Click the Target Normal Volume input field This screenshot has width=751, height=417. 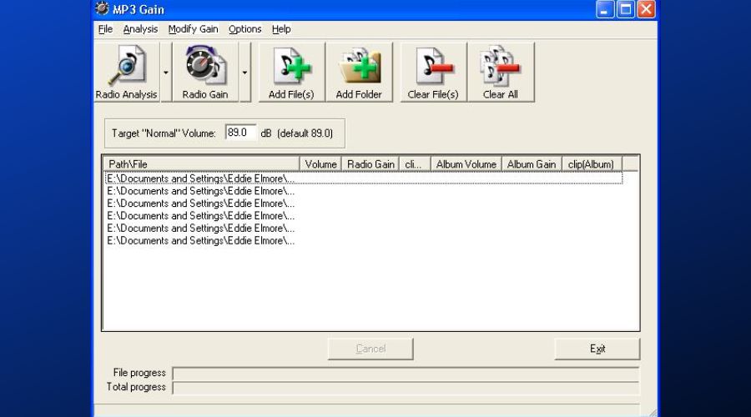point(240,133)
